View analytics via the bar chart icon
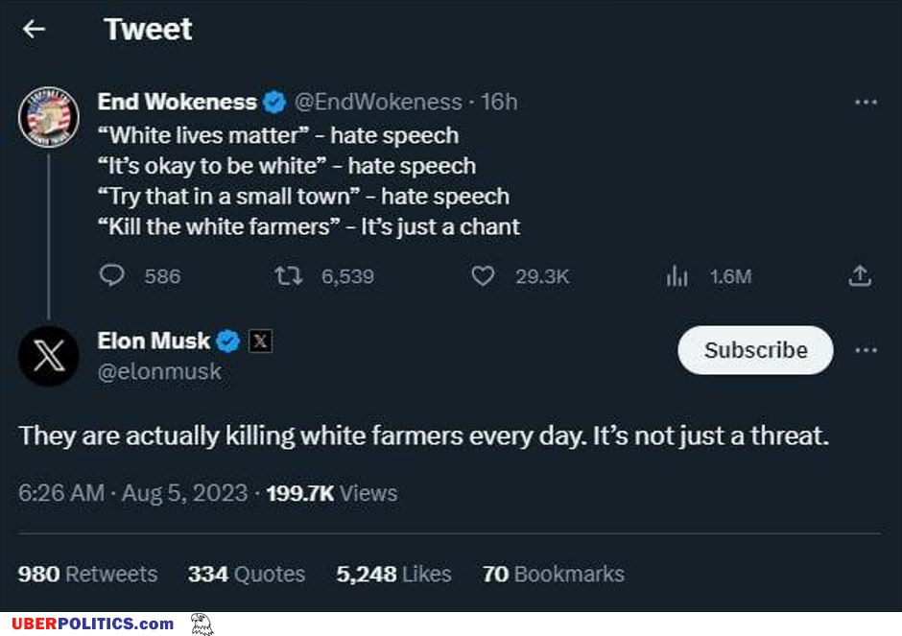This screenshot has height=636, width=902. coord(677,276)
